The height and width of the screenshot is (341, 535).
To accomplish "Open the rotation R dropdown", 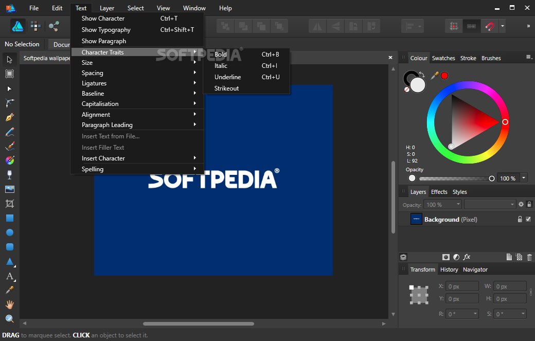I will 475,314.
